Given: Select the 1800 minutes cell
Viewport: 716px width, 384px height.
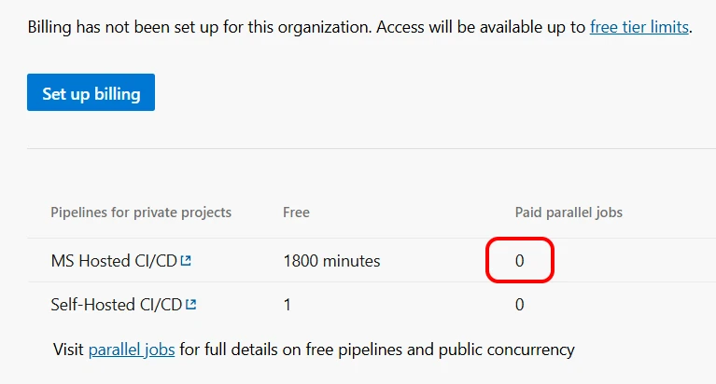Looking at the screenshot, I should [331, 261].
